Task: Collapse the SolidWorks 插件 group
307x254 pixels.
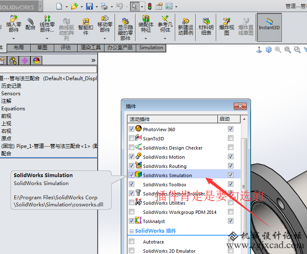Action: pos(131,231)
